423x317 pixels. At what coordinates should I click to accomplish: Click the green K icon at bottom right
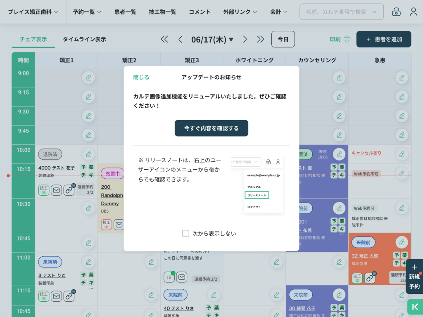click(x=415, y=307)
